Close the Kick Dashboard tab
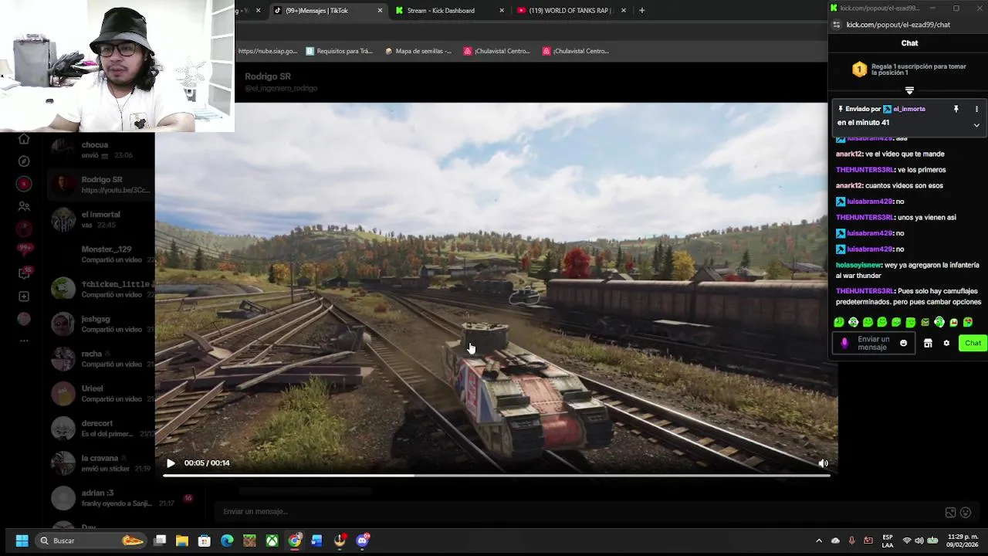 tap(502, 11)
